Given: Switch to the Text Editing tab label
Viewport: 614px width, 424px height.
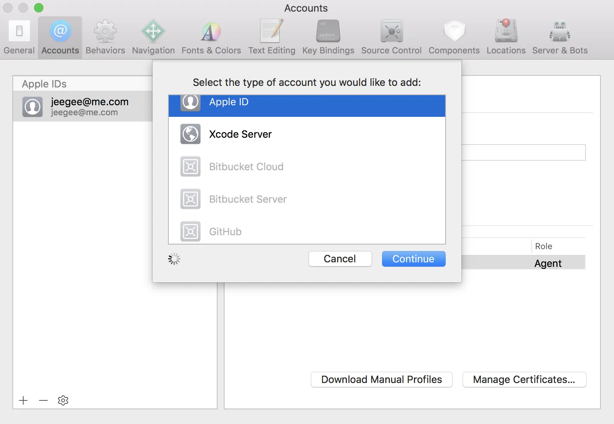Looking at the screenshot, I should click(x=272, y=51).
